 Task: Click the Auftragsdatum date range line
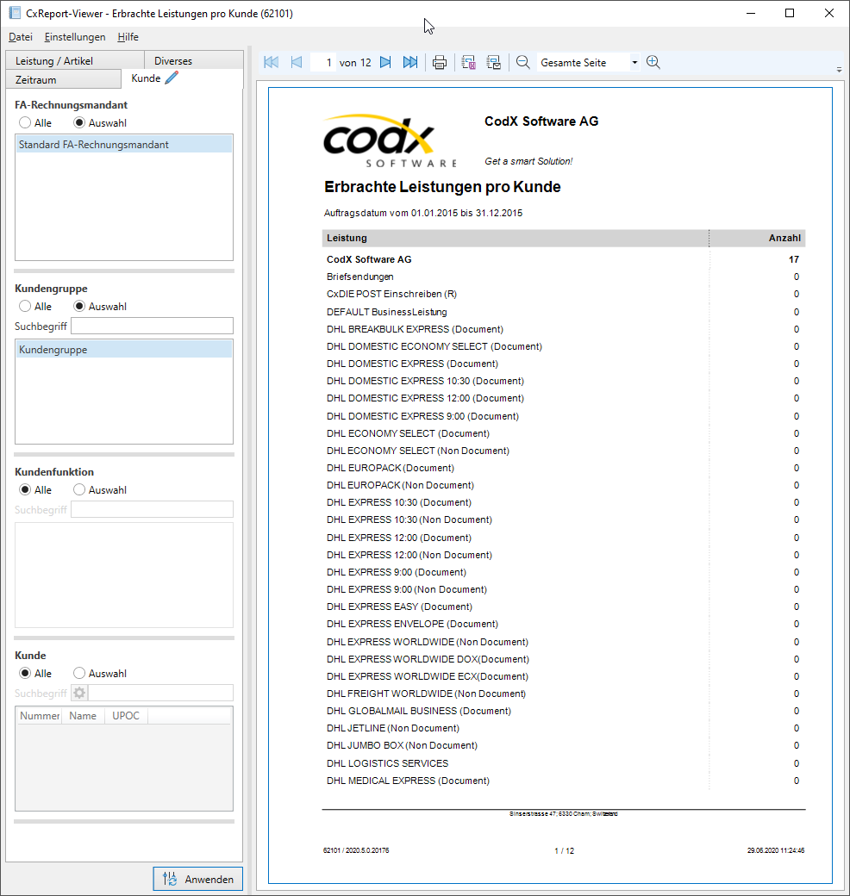pyautogui.click(x=423, y=213)
